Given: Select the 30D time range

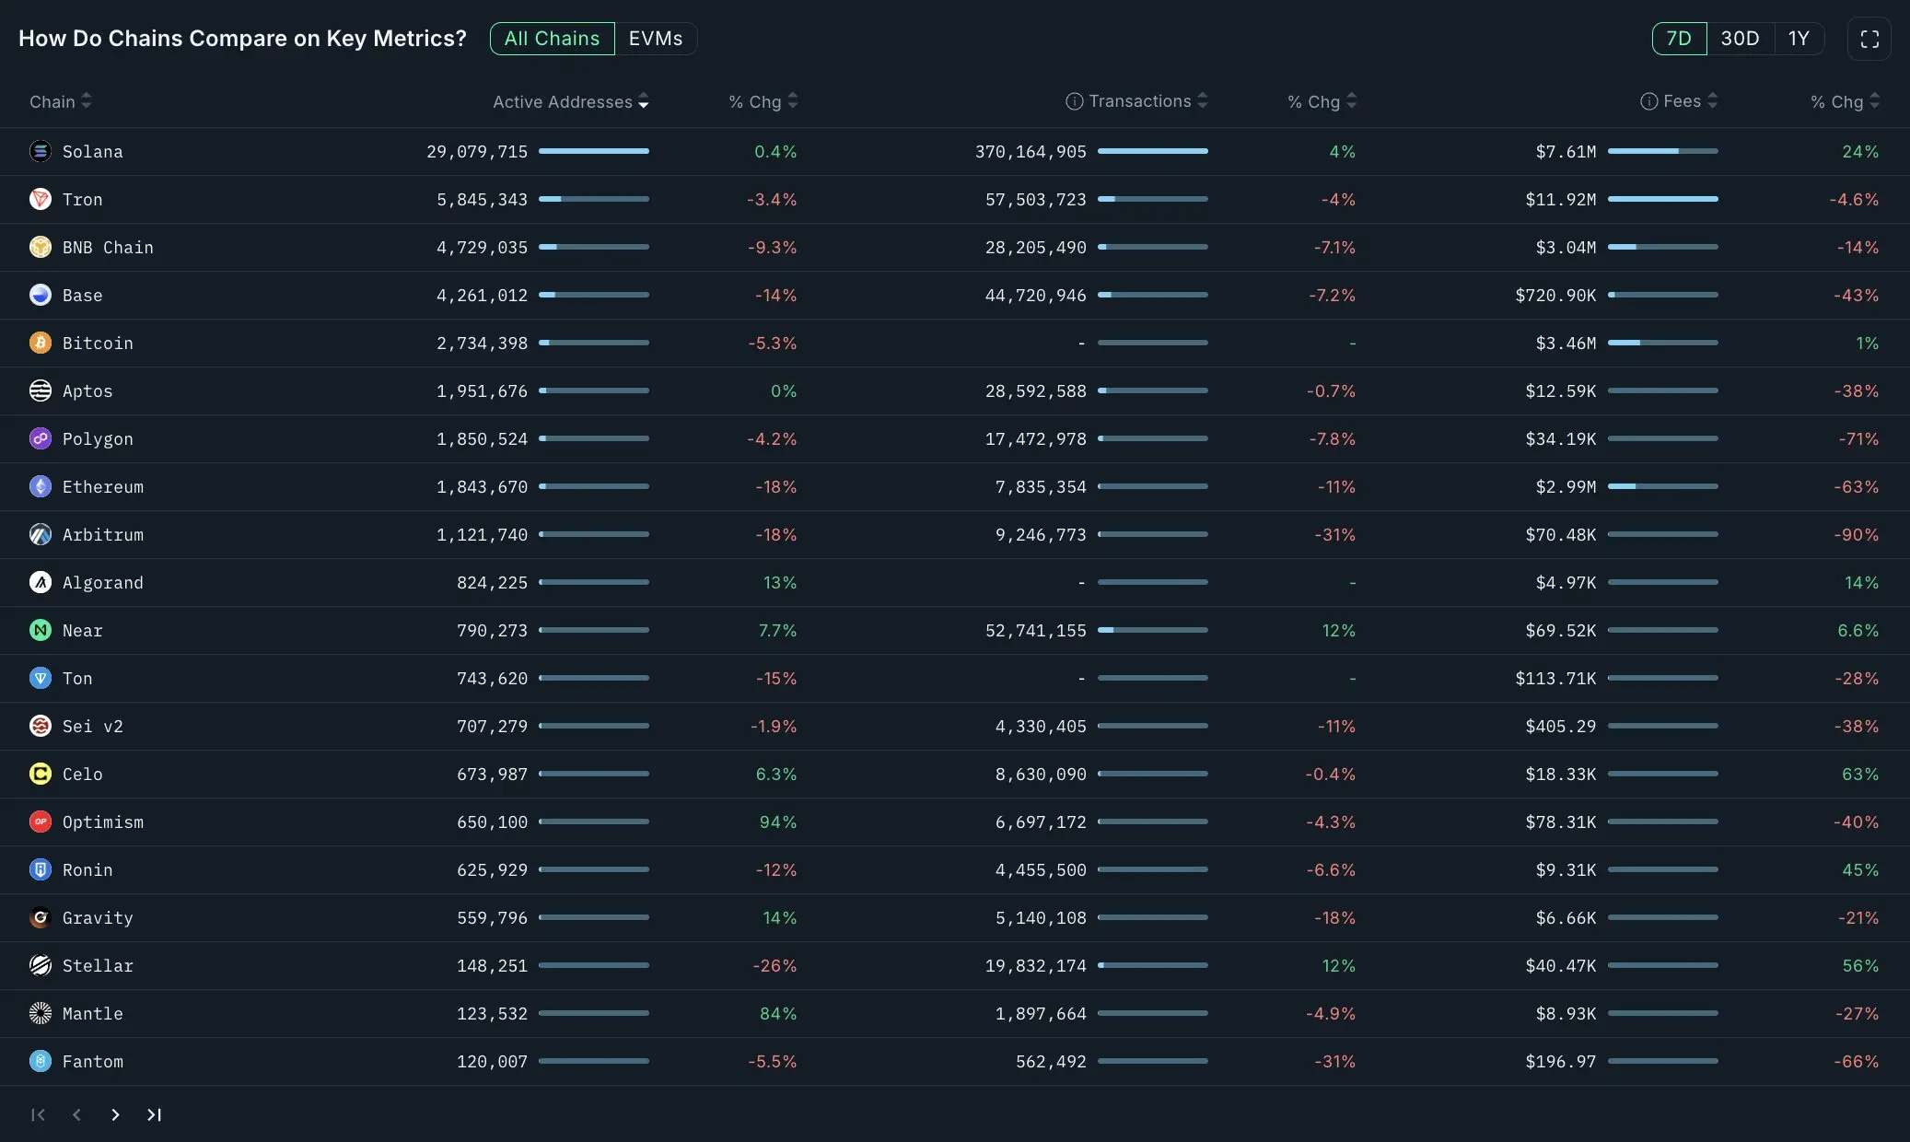Looking at the screenshot, I should [x=1740, y=39].
